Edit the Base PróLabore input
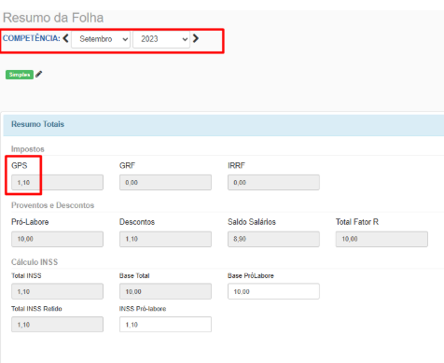Image resolution: width=444 pixels, height=363 pixels. coord(273,291)
